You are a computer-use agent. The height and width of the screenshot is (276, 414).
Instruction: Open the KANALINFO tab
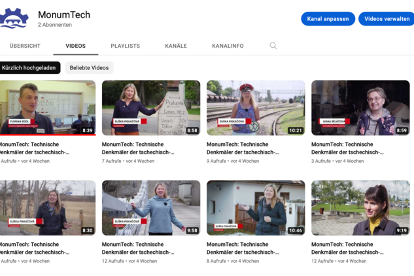click(228, 46)
